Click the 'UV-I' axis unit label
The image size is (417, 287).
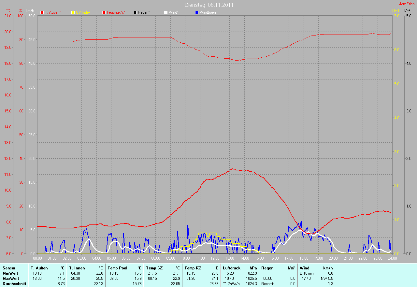395,11
